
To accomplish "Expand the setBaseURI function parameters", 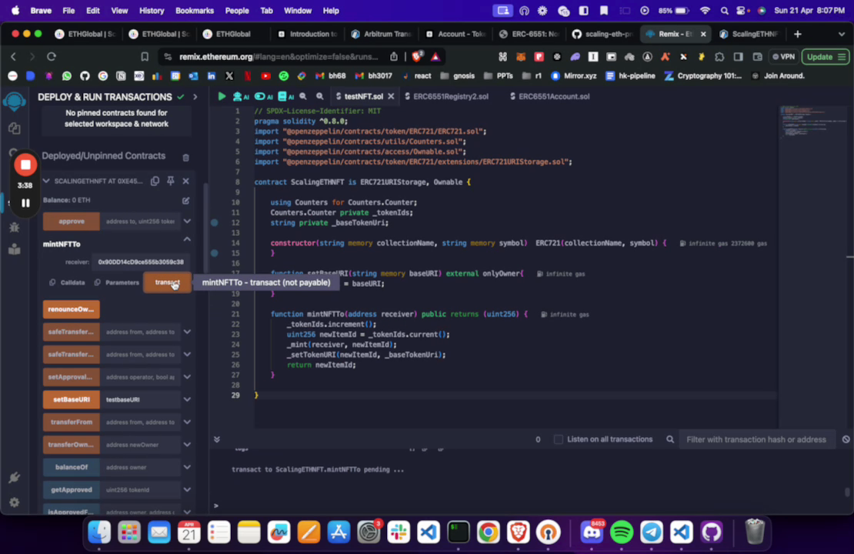I will tap(187, 399).
